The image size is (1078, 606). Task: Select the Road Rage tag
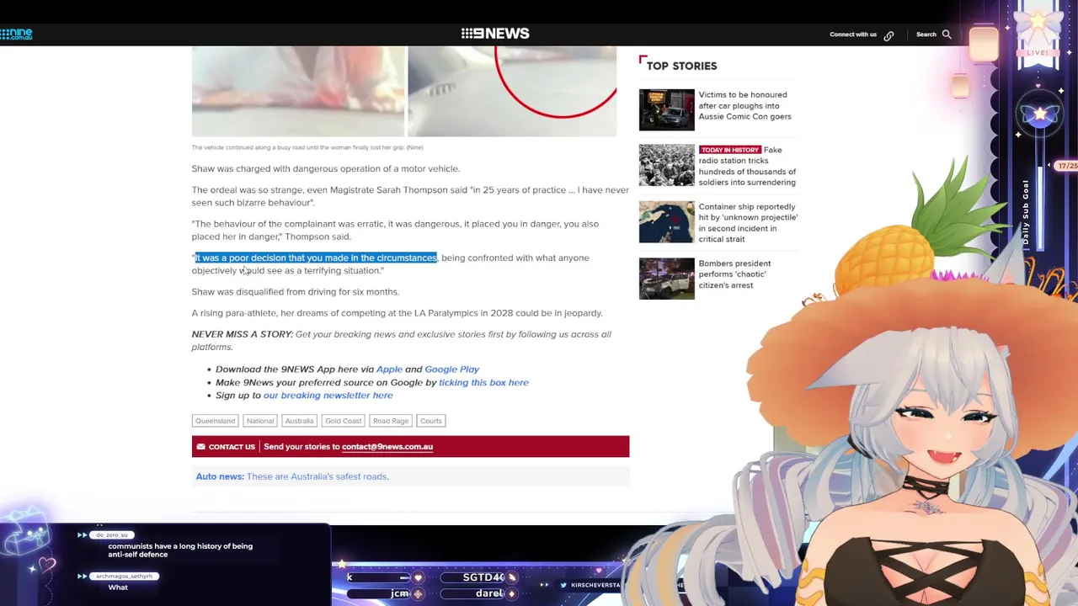(390, 421)
